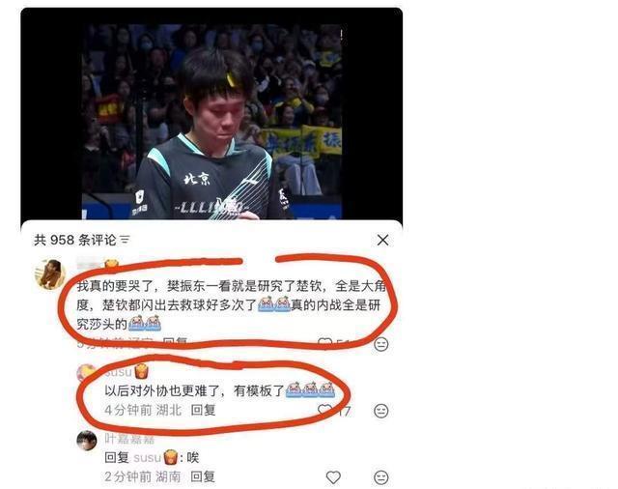Like the bottom reply from Hunan
The height and width of the screenshot is (489, 618).
pos(333,477)
